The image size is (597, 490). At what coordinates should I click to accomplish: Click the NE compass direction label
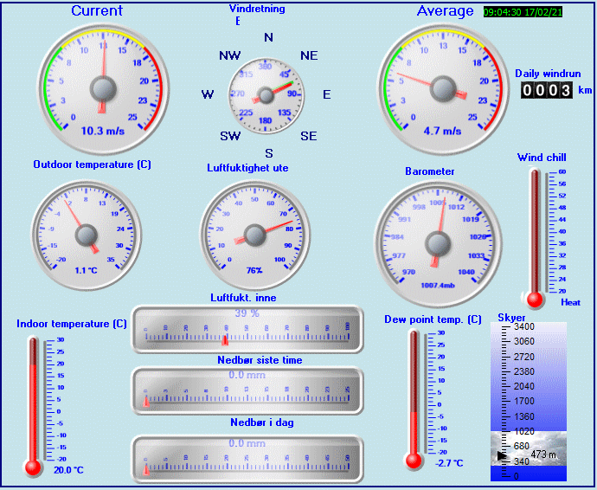coord(309,55)
